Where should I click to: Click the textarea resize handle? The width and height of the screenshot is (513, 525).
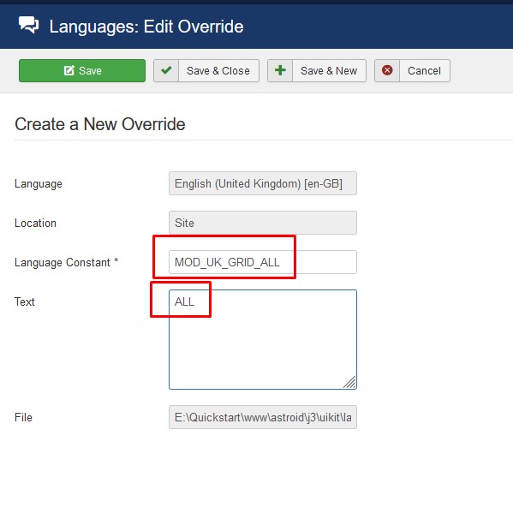350,382
